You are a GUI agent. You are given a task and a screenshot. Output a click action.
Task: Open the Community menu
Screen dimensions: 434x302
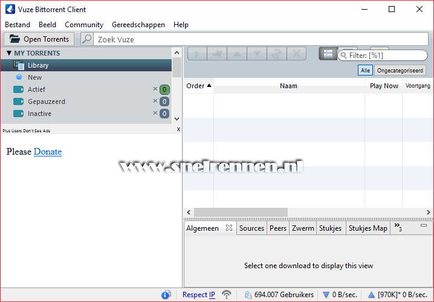pos(84,25)
